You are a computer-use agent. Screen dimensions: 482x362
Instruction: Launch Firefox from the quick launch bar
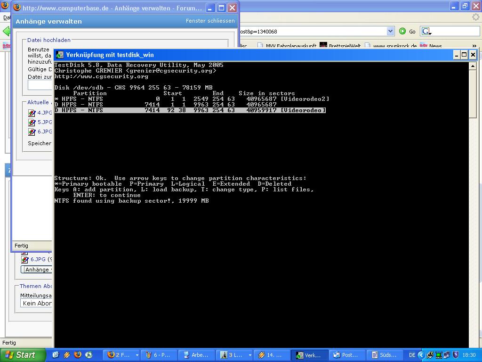click(78, 354)
